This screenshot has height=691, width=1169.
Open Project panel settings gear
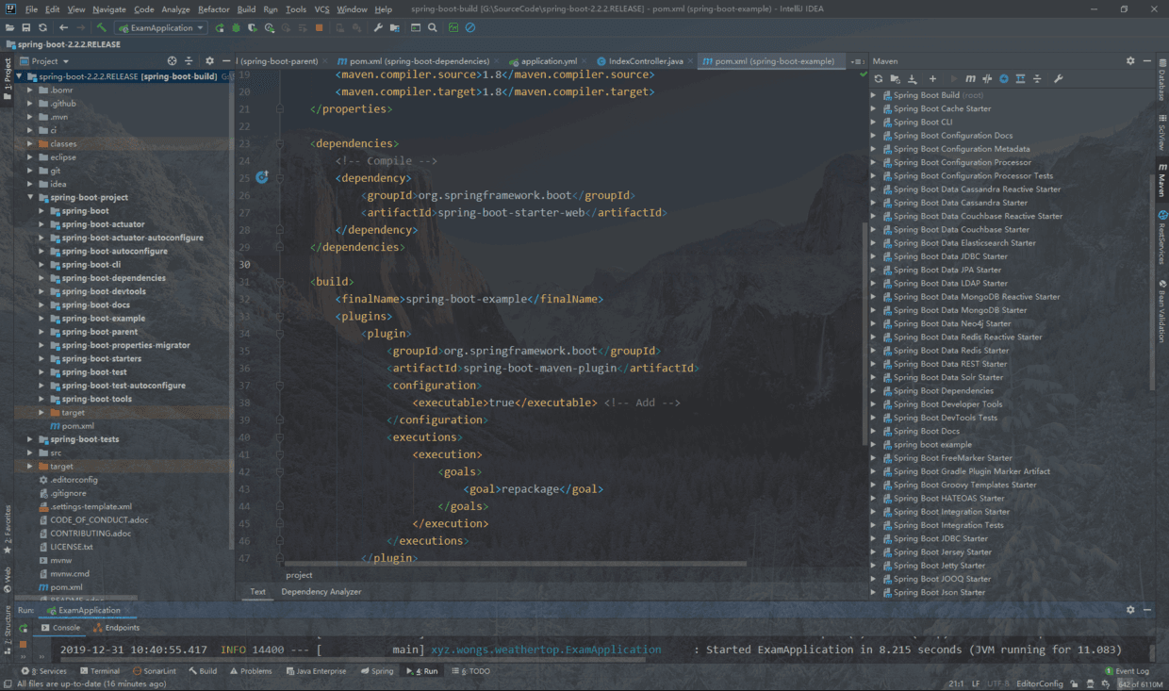(x=209, y=60)
